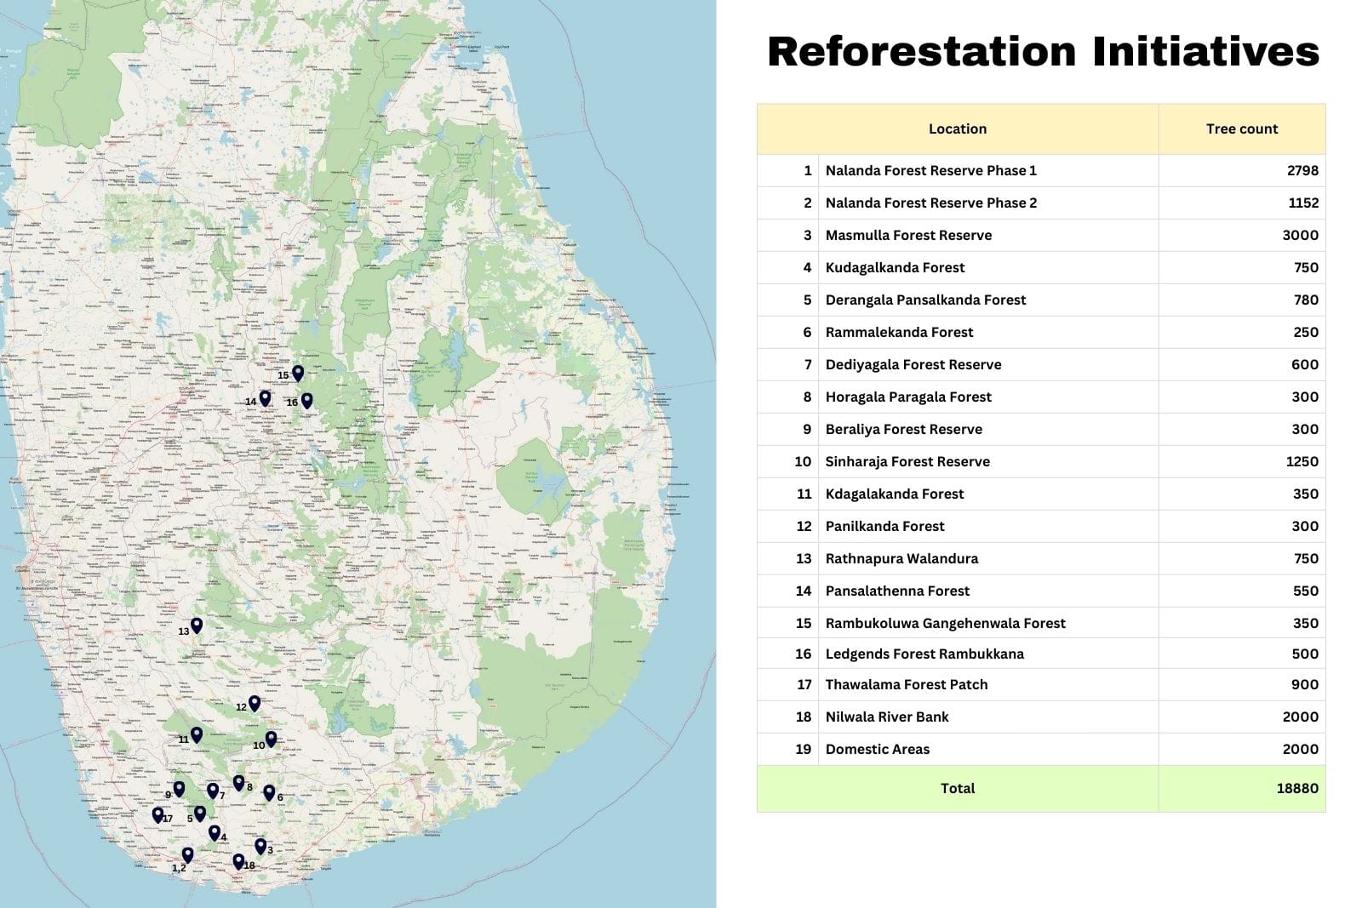Select map marker number 17

tap(157, 814)
